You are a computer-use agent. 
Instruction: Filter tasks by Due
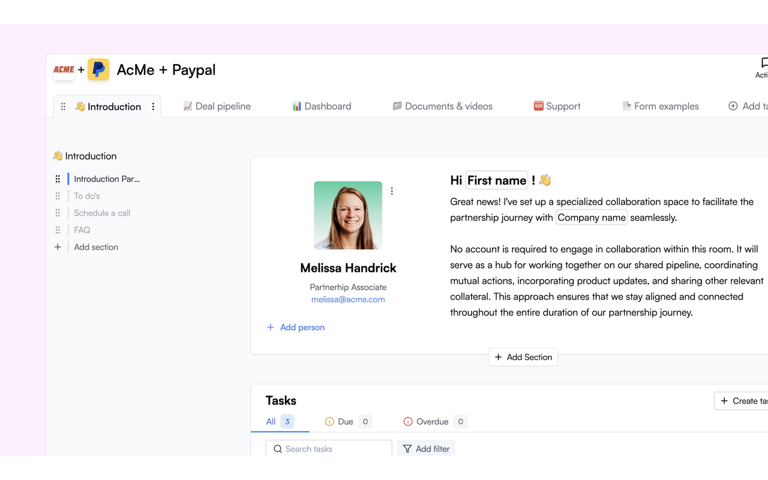(x=348, y=422)
